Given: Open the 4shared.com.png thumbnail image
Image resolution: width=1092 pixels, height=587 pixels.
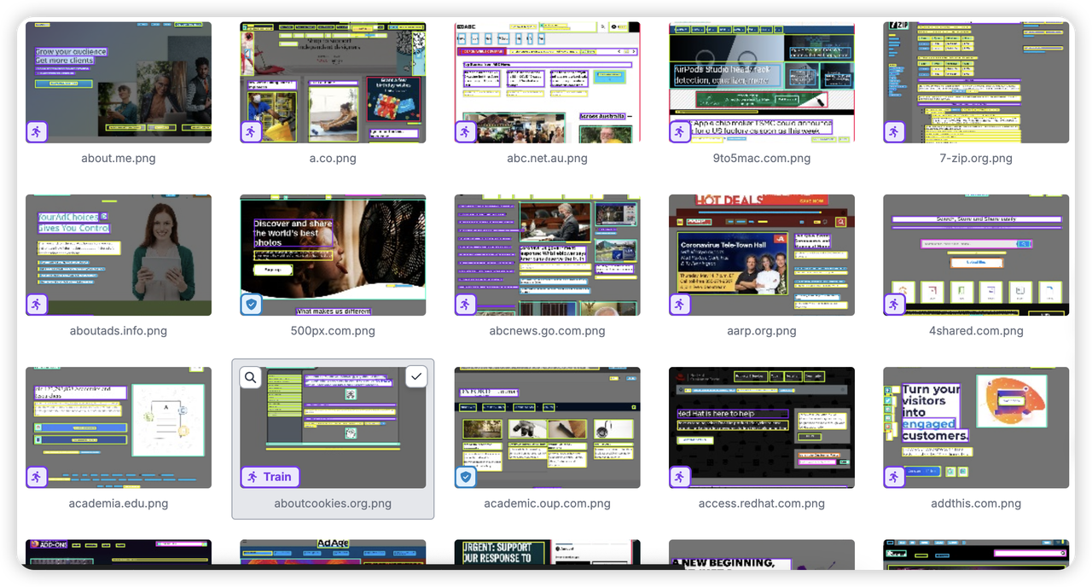Looking at the screenshot, I should (976, 255).
